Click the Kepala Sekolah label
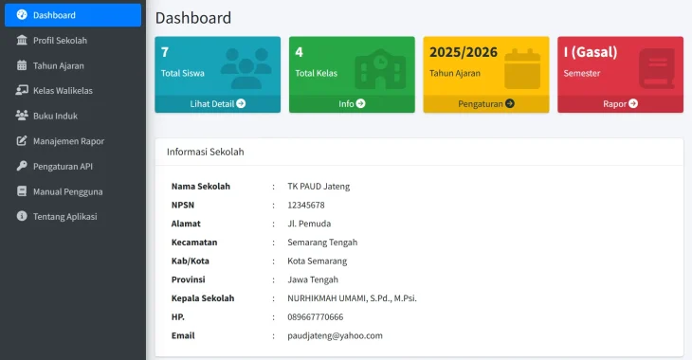This screenshot has height=360, width=692. (x=203, y=298)
